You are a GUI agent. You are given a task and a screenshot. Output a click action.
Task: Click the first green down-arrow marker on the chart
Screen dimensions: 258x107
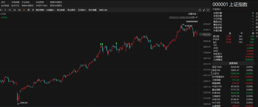[101, 44]
